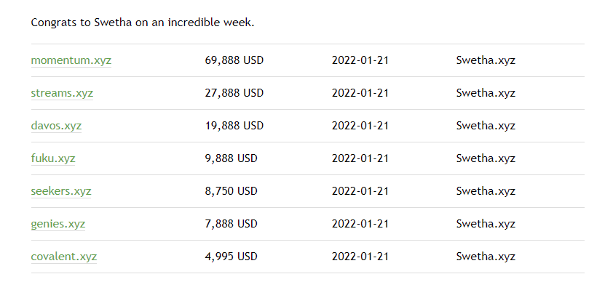The image size is (613, 290).
Task: Click the date in the momentum.xyz row
Action: point(360,60)
